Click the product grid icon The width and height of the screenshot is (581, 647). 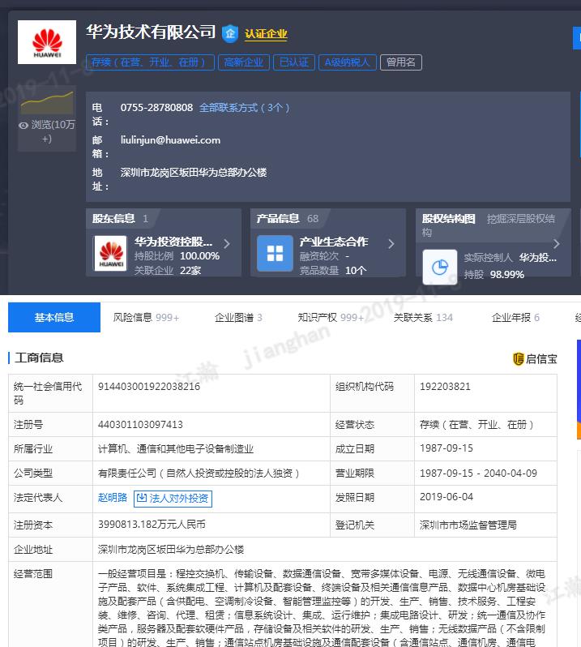pos(275,253)
